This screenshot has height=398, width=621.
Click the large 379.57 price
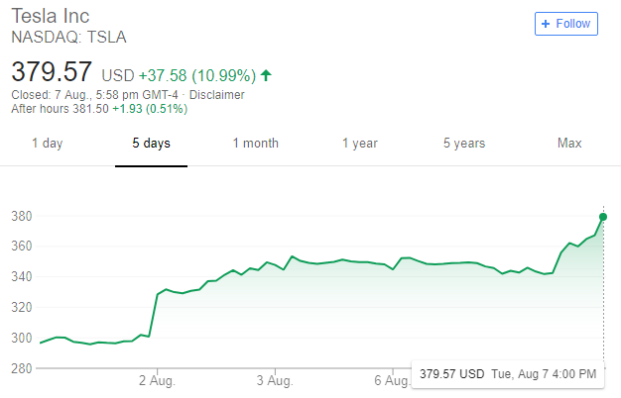[52, 72]
